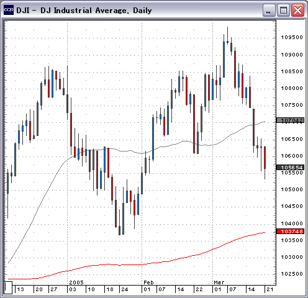Click the 105654 last price label
Screen dimensions: 308x298
[x=291, y=168]
